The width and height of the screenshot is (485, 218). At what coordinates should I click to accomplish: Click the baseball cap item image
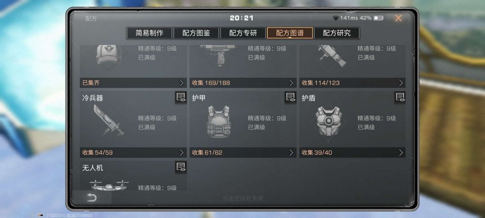click(x=108, y=55)
